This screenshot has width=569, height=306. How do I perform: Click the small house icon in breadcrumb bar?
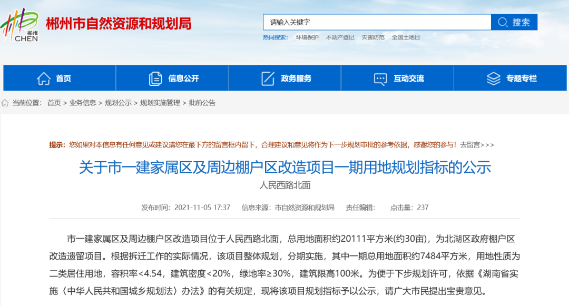pyautogui.click(x=5, y=103)
